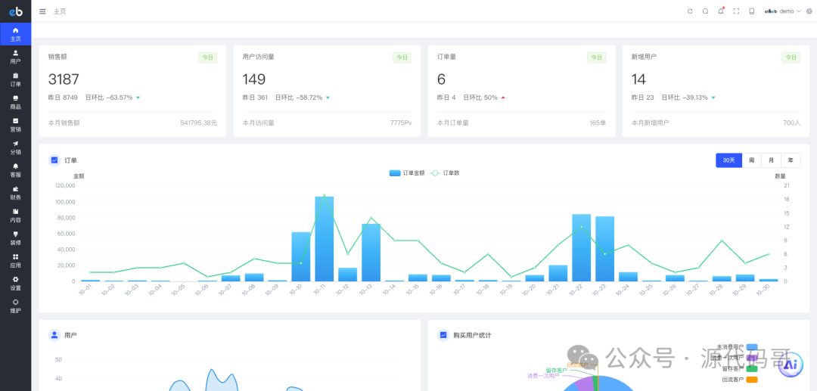Screen dimensions: 817x391
Task: Collapse sidebar with hamburger menu icon
Action: [42, 11]
